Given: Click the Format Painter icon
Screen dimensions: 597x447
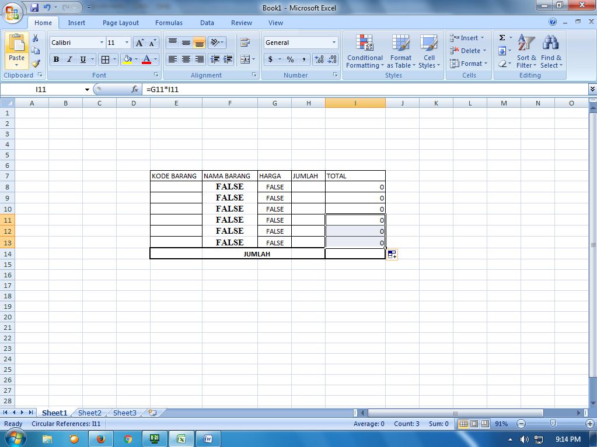Looking at the screenshot, I should 35,64.
